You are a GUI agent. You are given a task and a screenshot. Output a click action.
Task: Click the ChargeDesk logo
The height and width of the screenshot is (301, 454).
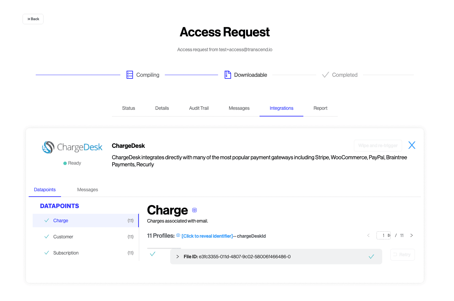(72, 147)
